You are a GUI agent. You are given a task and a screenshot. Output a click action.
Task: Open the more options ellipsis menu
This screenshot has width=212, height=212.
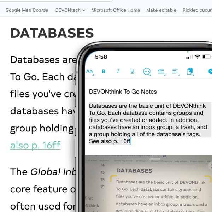[x=147, y=71]
